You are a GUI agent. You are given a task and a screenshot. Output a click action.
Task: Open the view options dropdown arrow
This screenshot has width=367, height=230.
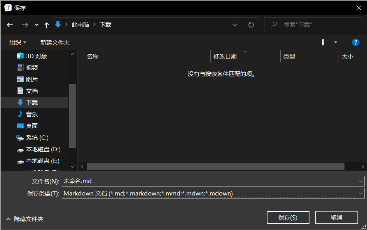336,42
